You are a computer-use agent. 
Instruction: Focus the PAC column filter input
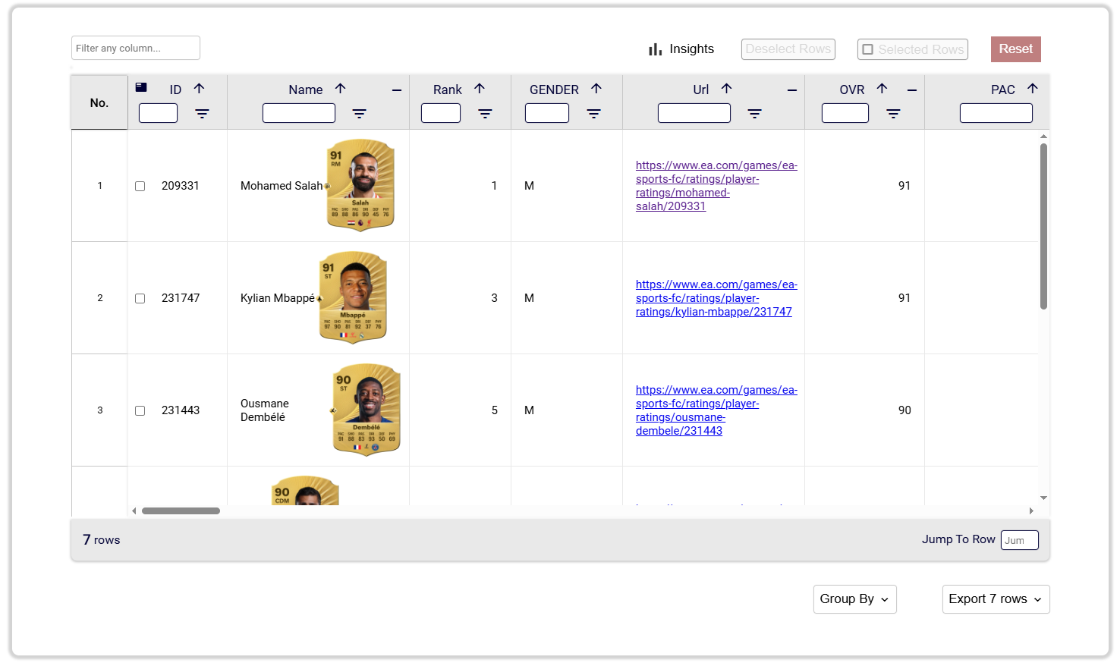tap(996, 113)
